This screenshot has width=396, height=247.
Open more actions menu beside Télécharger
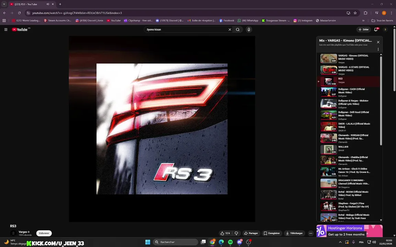tap(311, 233)
